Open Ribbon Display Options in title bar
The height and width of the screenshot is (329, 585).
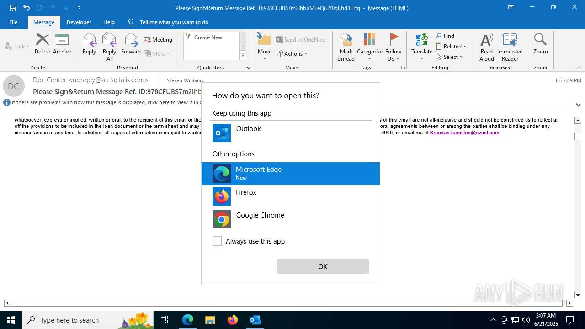[x=511, y=7]
